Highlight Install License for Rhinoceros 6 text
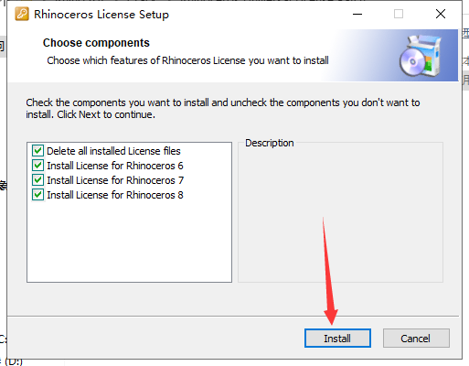Viewport: 469px width, 366px height. coord(115,166)
